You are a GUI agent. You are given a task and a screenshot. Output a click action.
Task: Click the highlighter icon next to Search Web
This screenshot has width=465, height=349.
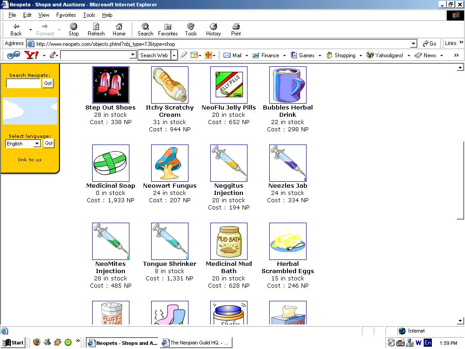[183, 55]
